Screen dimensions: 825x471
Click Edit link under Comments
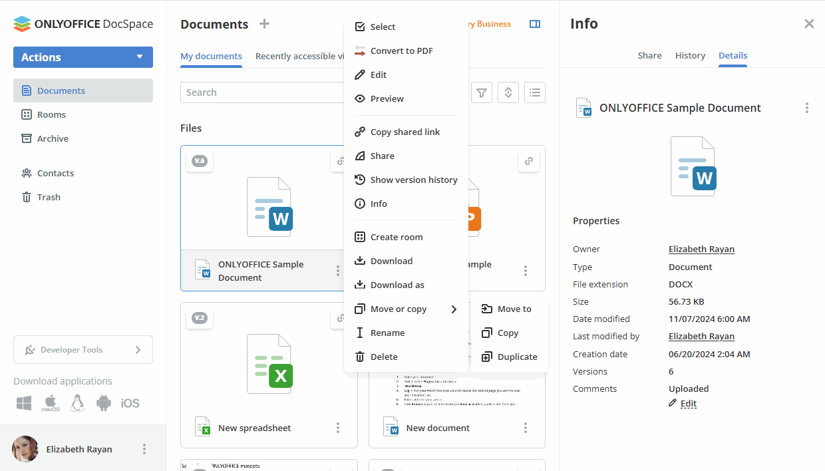[688, 403]
